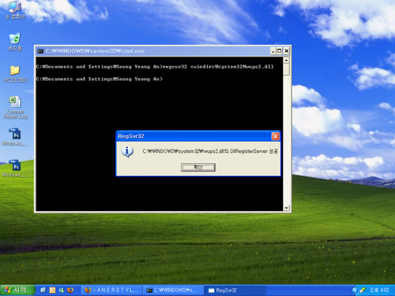The width and height of the screenshot is (395, 296).
Task: Click the cmd window system menu icon
Action: click(40, 51)
